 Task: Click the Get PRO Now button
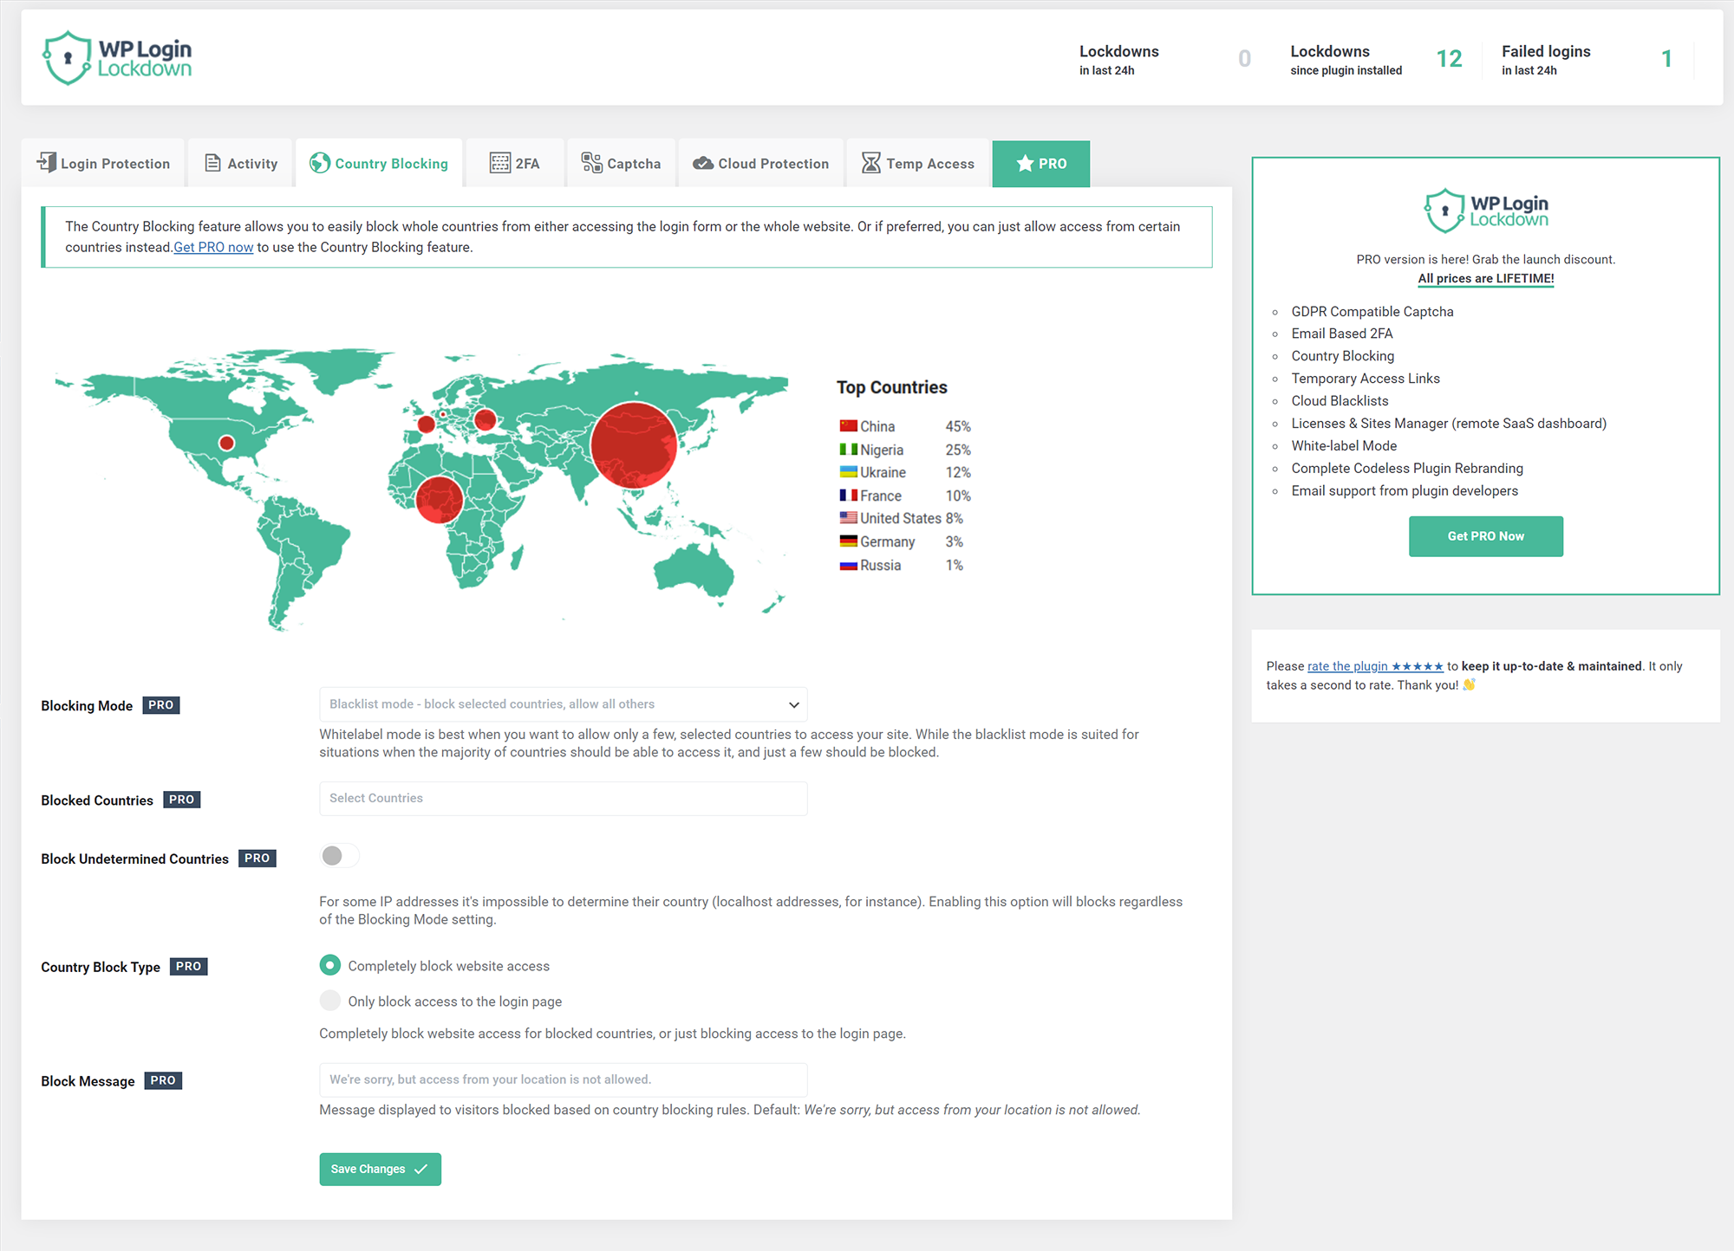pyautogui.click(x=1484, y=535)
